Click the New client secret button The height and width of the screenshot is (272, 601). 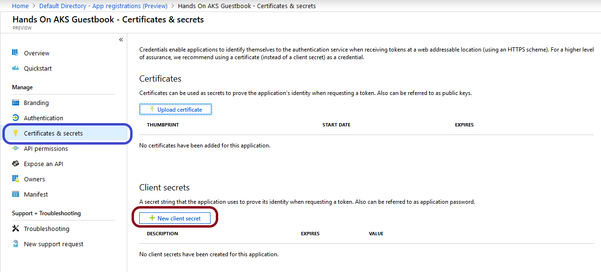click(175, 218)
